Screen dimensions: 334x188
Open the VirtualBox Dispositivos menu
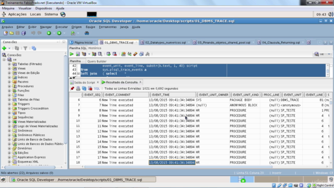tap(44, 8)
